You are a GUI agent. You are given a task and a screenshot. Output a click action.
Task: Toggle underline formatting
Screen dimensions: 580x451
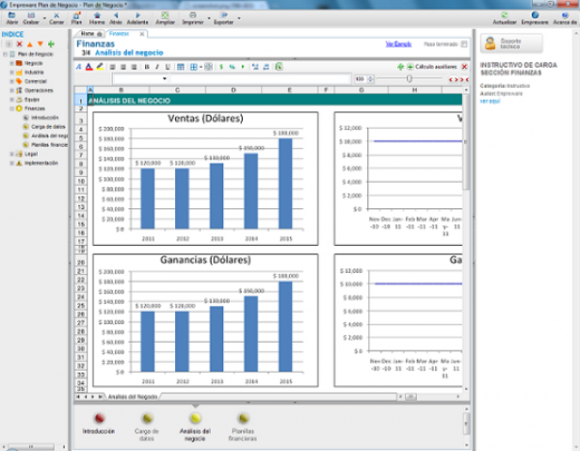(x=167, y=67)
